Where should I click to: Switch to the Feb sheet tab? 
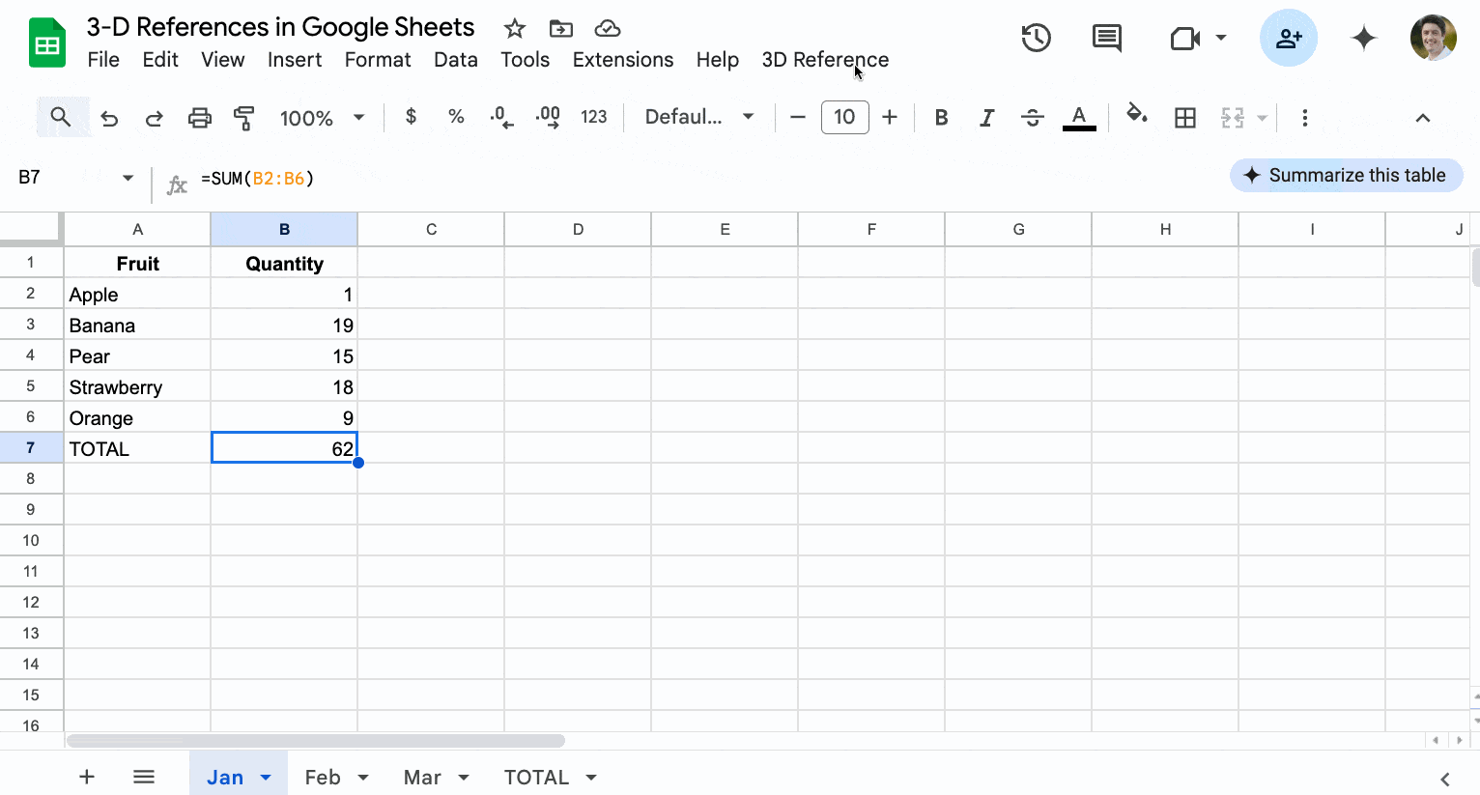pos(323,778)
